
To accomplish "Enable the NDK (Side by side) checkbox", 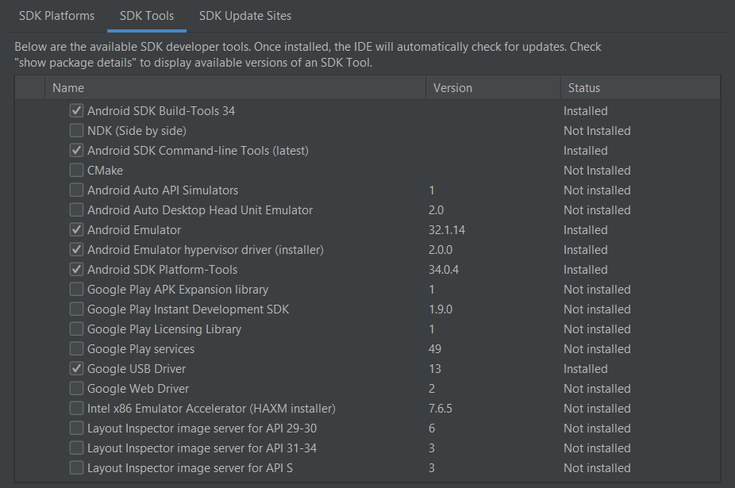I will tap(76, 130).
